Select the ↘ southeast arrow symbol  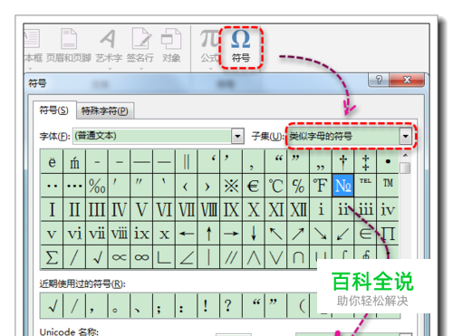pyautogui.click(x=321, y=234)
